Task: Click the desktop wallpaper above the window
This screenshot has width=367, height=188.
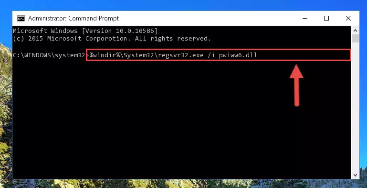Action: click(183, 5)
